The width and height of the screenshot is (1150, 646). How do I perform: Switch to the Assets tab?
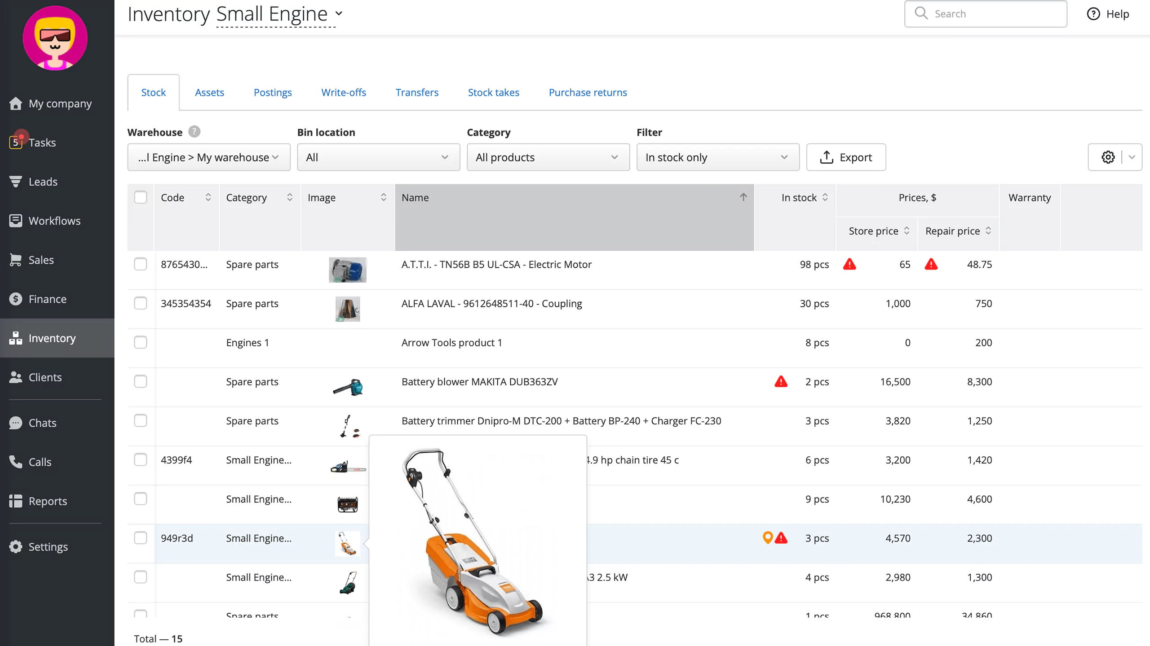209,92
